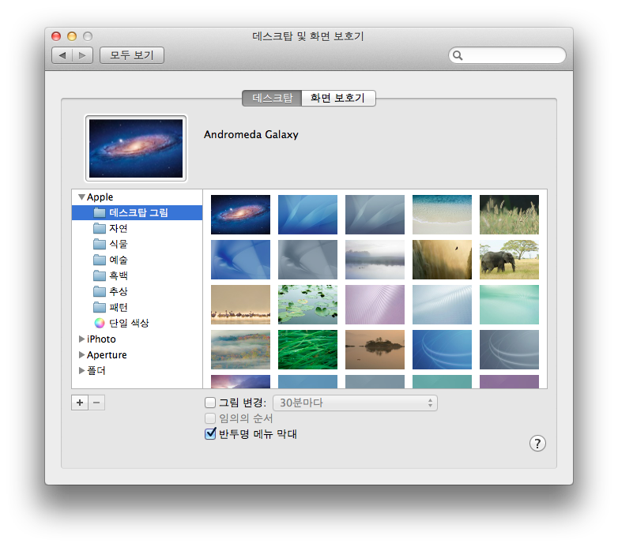Click the red close window button
This screenshot has width=618, height=547.
pos(56,36)
